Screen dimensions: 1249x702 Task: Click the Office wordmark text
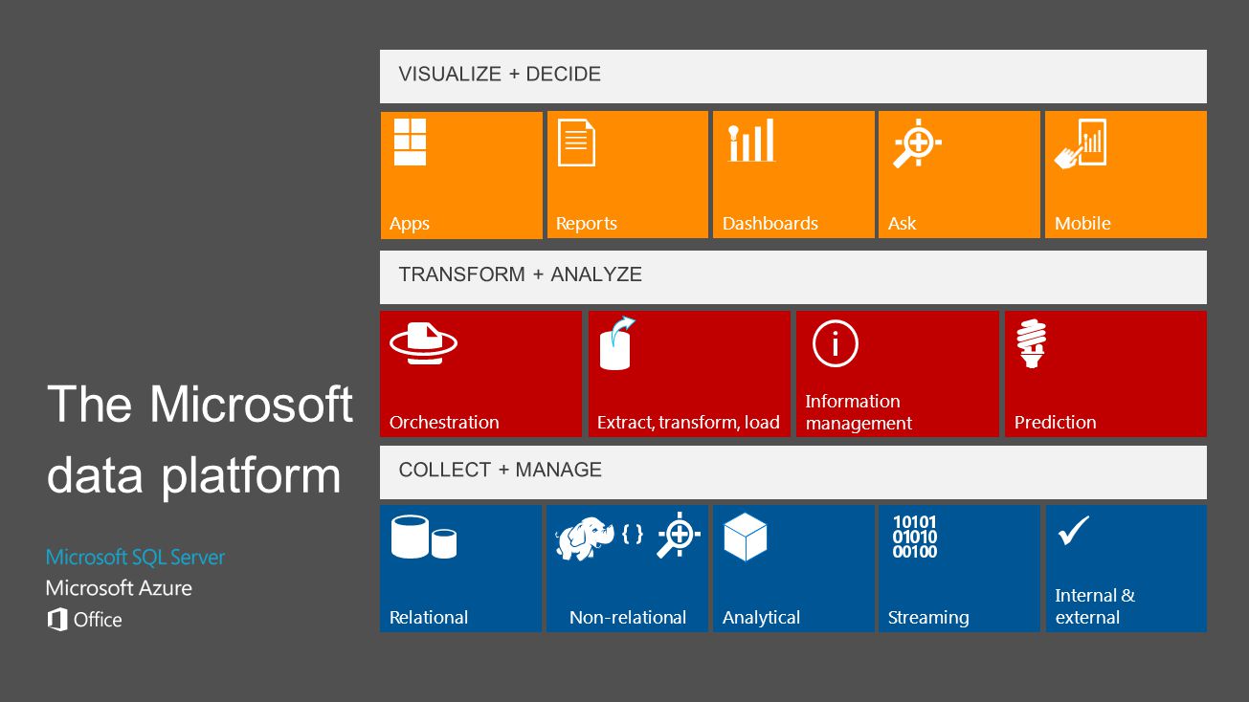tap(98, 619)
